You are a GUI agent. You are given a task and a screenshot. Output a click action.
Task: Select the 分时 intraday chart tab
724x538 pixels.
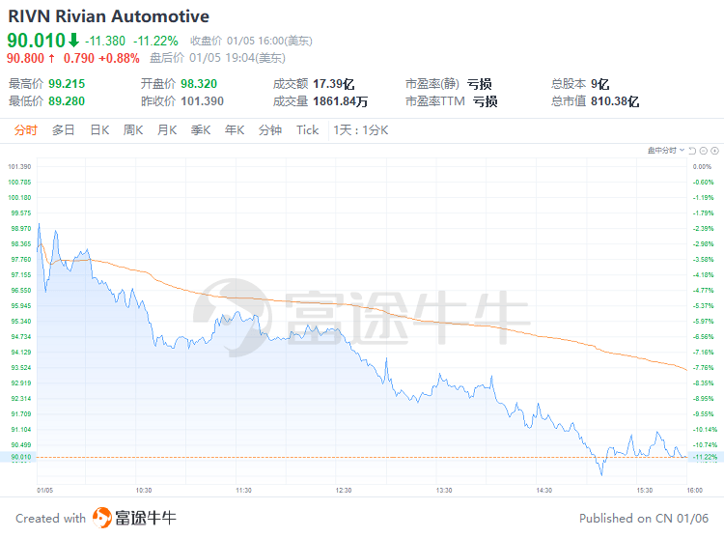click(x=25, y=130)
